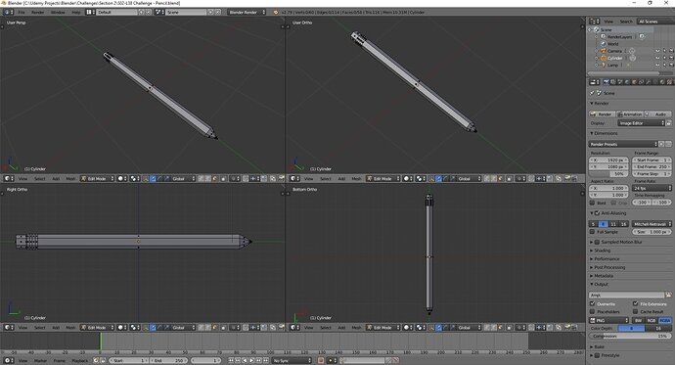
Task: Click the add render preset icon
Action: tap(662, 144)
